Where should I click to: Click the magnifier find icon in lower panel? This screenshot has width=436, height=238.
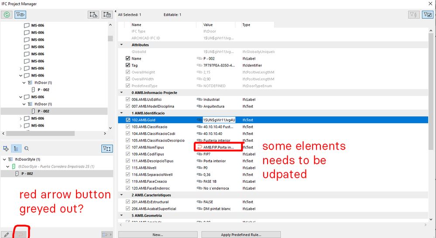pyautogui.click(x=27, y=148)
